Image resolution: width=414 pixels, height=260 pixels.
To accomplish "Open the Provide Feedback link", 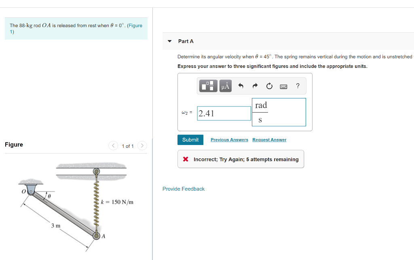I will tap(184, 189).
